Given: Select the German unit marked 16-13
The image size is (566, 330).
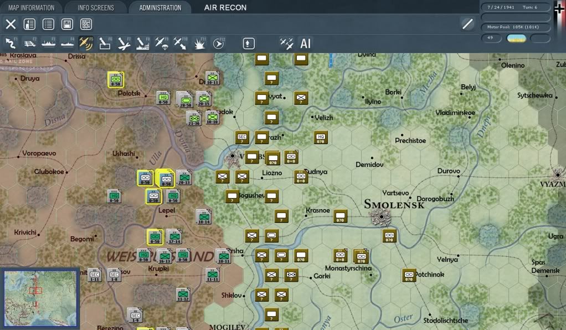Looking at the screenshot, I should (x=164, y=256).
